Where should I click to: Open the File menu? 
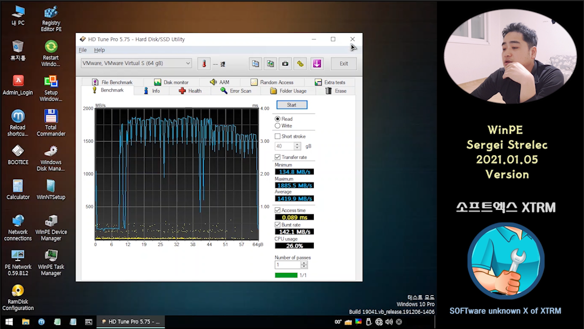click(x=83, y=50)
